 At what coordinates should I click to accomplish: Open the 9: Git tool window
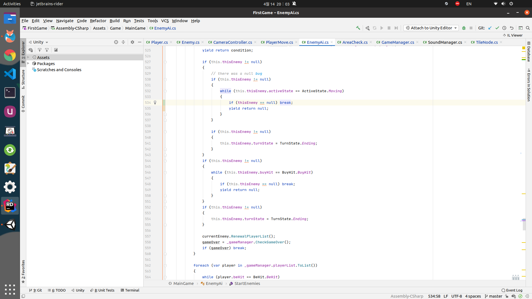click(x=35, y=290)
